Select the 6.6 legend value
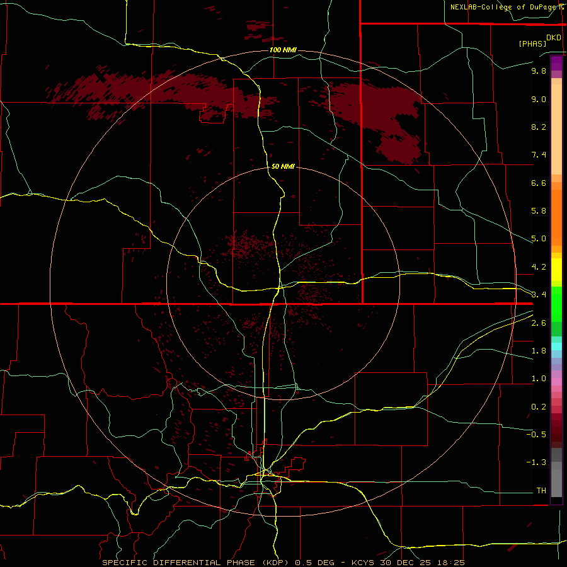 [x=539, y=183]
